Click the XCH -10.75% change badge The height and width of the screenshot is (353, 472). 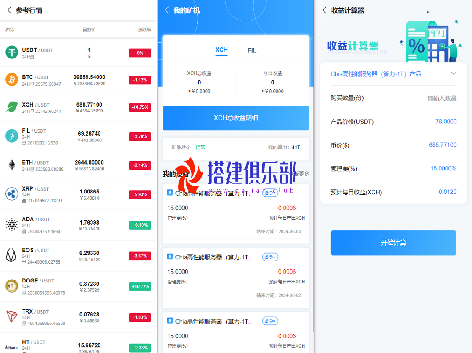(x=140, y=107)
